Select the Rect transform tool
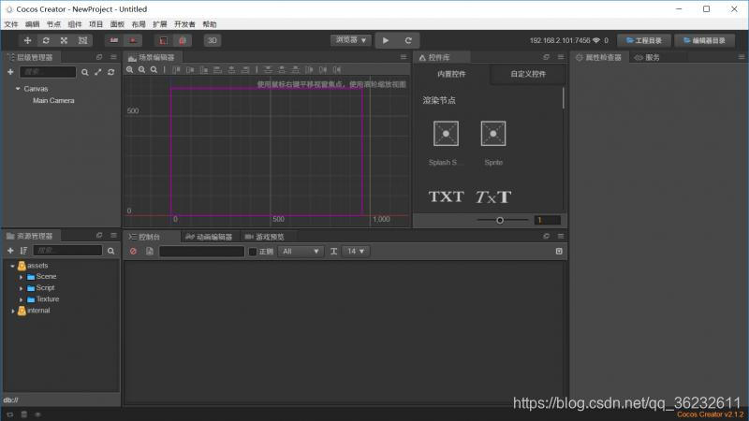749x421 pixels. pyautogui.click(x=82, y=40)
